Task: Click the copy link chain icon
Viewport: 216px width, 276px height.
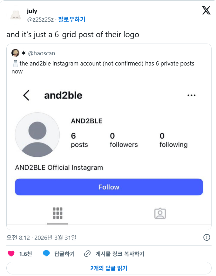Action: pos(87,254)
